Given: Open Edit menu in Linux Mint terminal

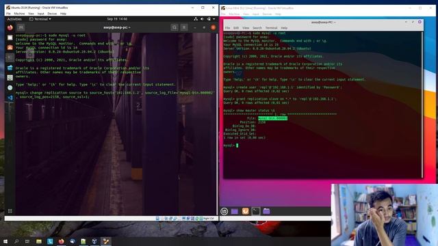Looking at the screenshot, I should point(236,28).
